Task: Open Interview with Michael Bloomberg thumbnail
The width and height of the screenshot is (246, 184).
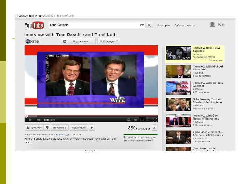Action: (x=179, y=72)
